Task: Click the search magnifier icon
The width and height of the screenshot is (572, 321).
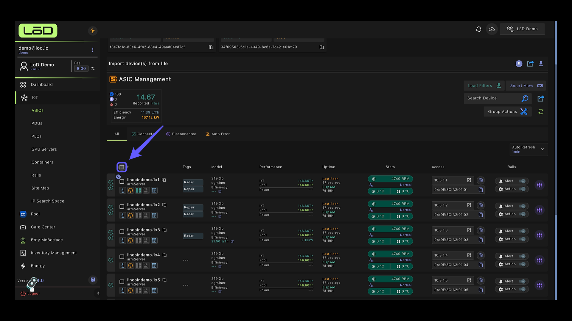Action: [x=525, y=98]
